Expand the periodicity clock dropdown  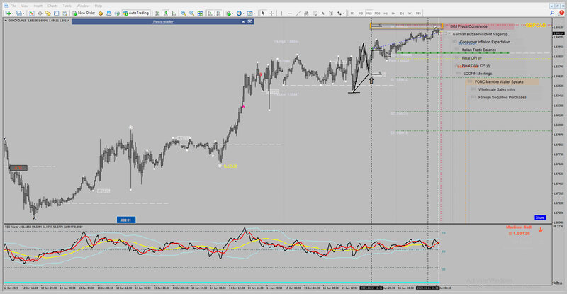243,13
